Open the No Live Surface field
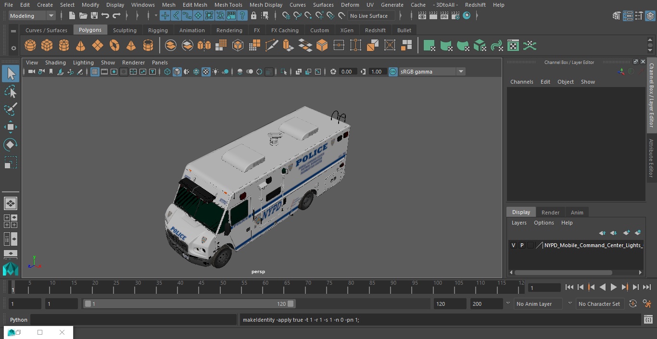 (x=371, y=16)
